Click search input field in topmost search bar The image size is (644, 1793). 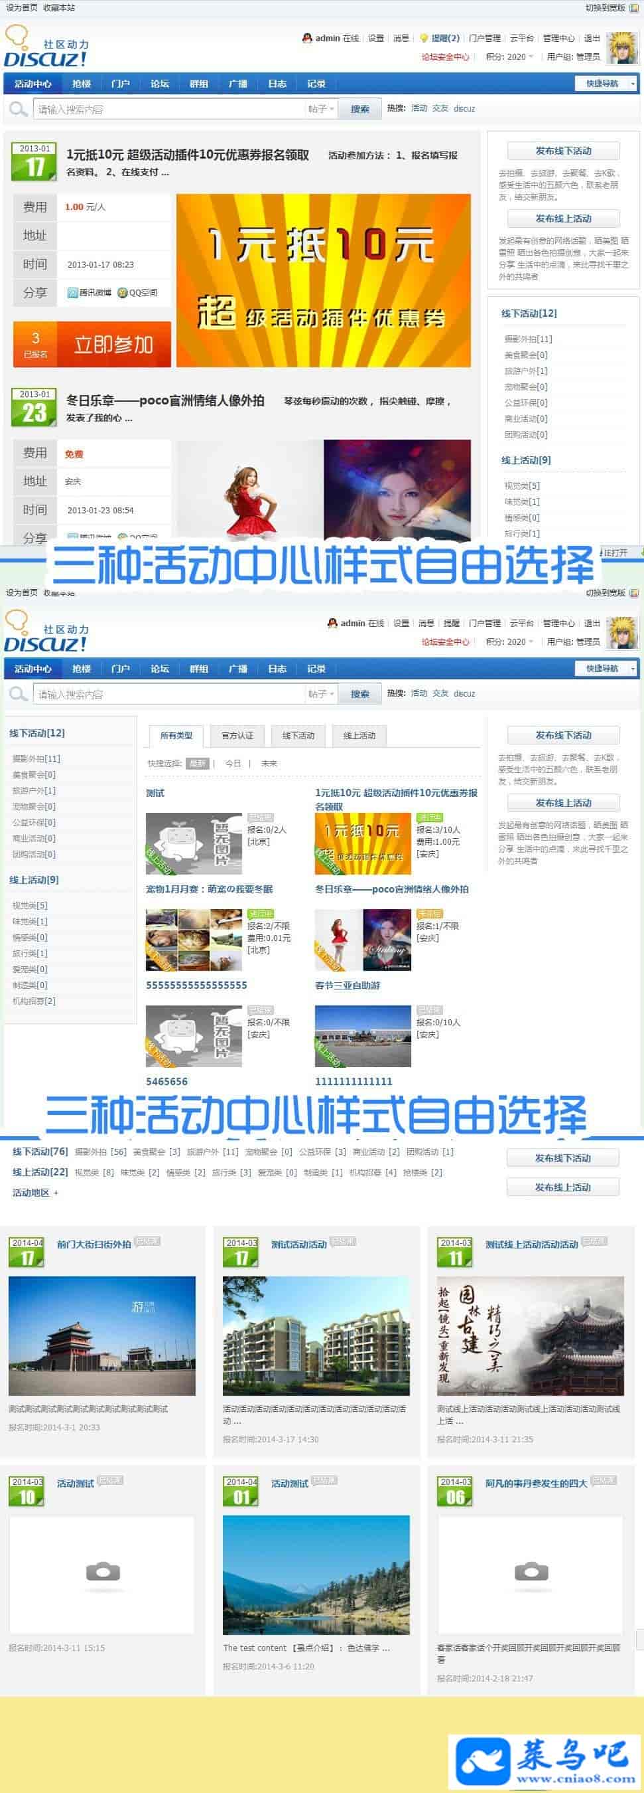click(x=169, y=110)
